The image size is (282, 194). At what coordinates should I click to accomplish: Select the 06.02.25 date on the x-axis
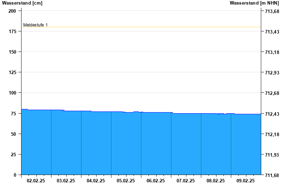[156, 181]
